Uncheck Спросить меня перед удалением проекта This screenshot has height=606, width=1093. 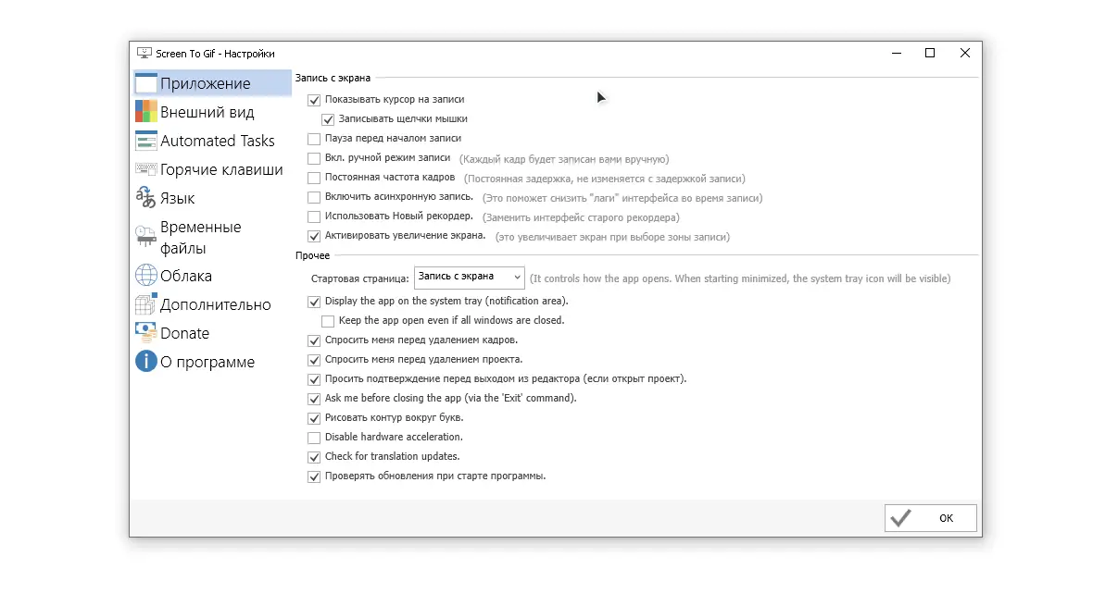[314, 361]
